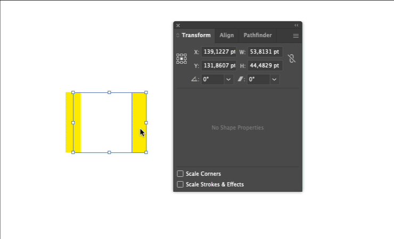Enable Scale Strokes & Effects checkbox
This screenshot has width=394, height=239.
tap(180, 184)
